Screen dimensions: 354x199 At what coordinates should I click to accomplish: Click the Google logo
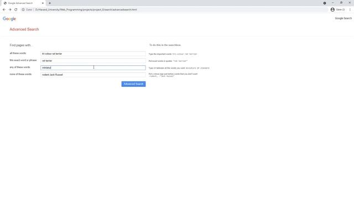pyautogui.click(x=9, y=19)
